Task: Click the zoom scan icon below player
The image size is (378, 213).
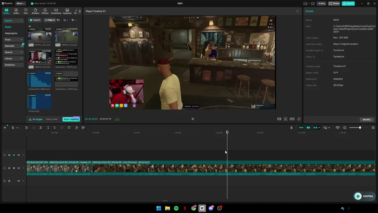Action: point(285,119)
